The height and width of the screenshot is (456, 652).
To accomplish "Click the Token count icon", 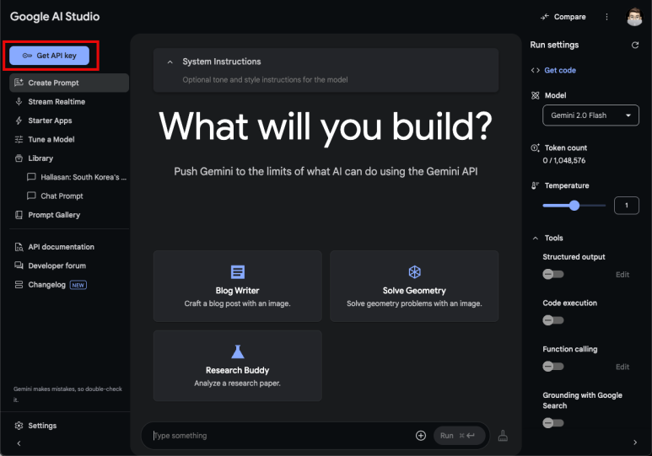I will coord(535,148).
